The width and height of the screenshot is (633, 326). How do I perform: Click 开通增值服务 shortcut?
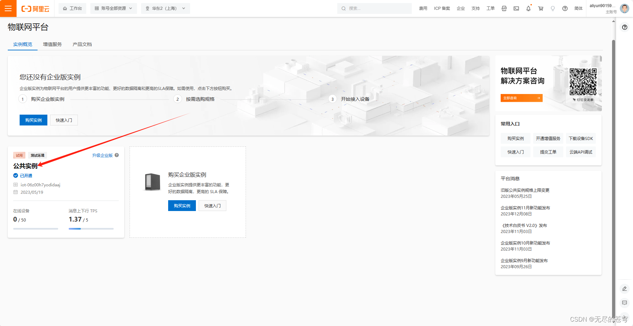point(548,138)
